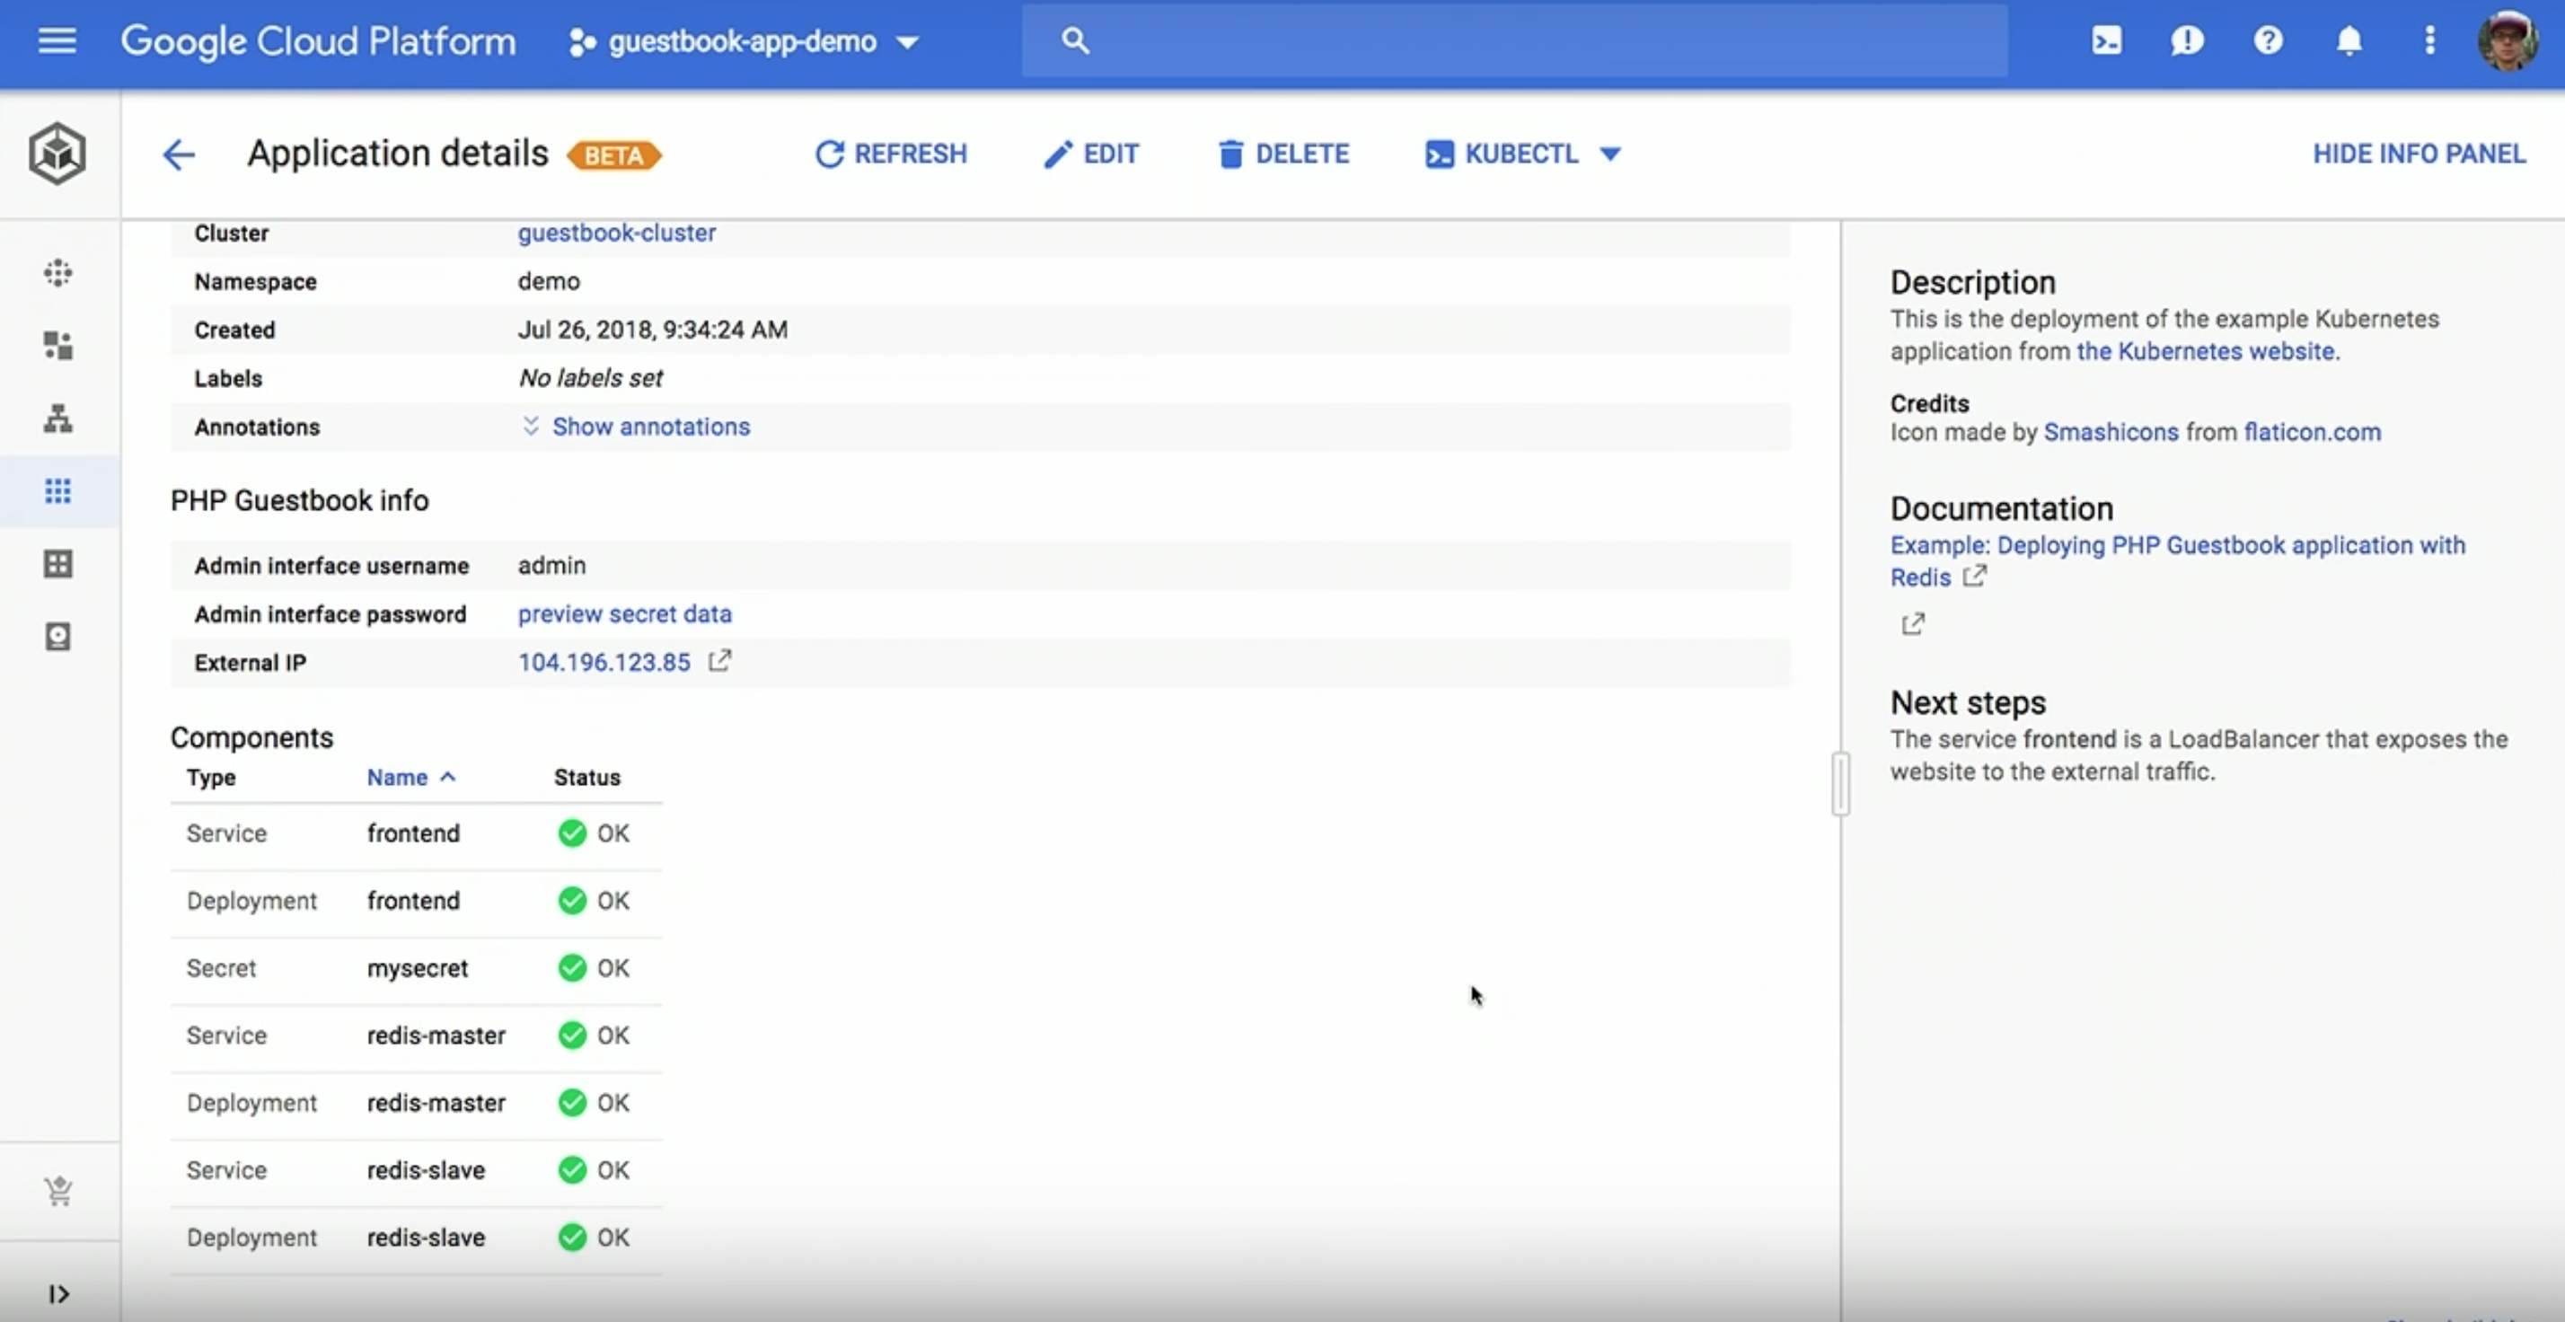
Task: Expand the KUBECTL dropdown arrow
Action: coord(1610,154)
